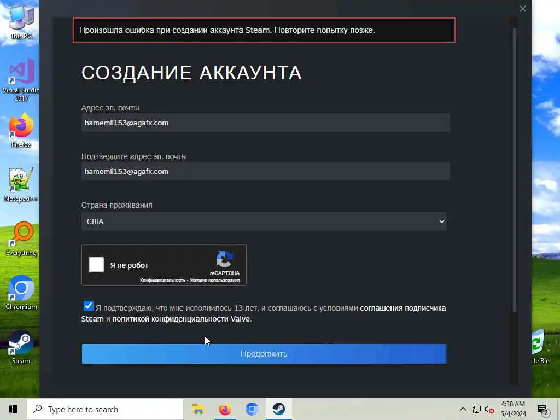Open network status tray icon
Image resolution: width=560 pixels, height=420 pixels.
point(476,409)
